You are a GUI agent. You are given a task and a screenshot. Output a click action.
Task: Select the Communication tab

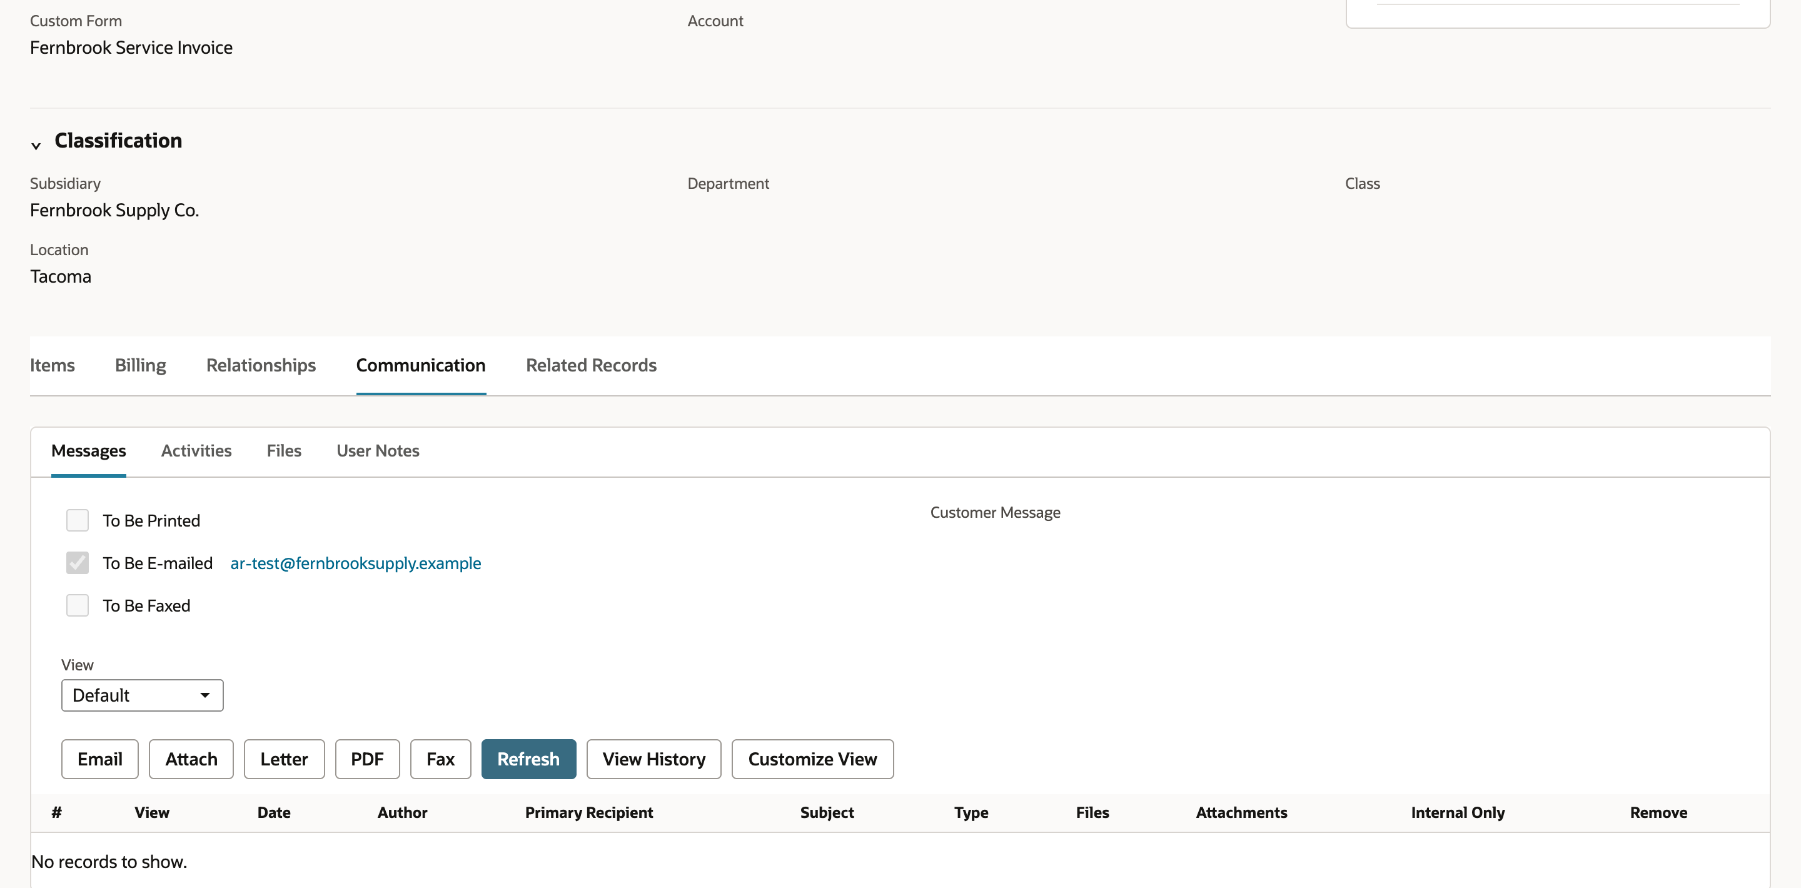(421, 365)
